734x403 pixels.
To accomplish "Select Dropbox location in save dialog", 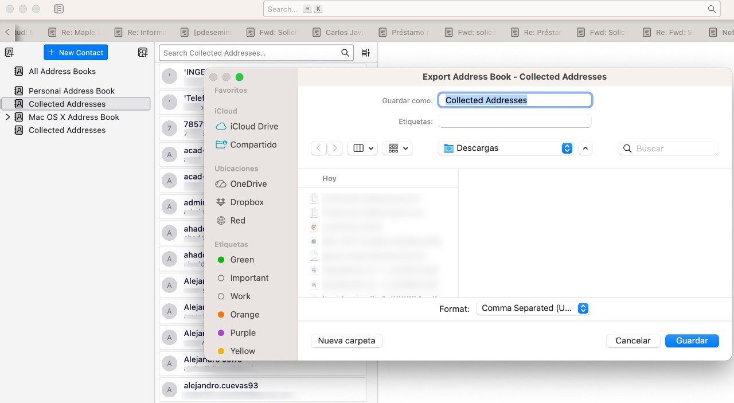I will [240, 202].
